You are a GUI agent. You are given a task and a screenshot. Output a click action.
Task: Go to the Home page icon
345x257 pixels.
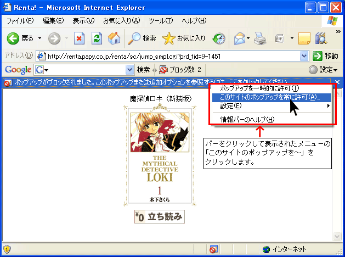114,38
